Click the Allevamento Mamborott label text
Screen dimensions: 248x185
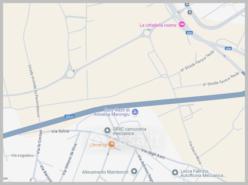[105, 172]
